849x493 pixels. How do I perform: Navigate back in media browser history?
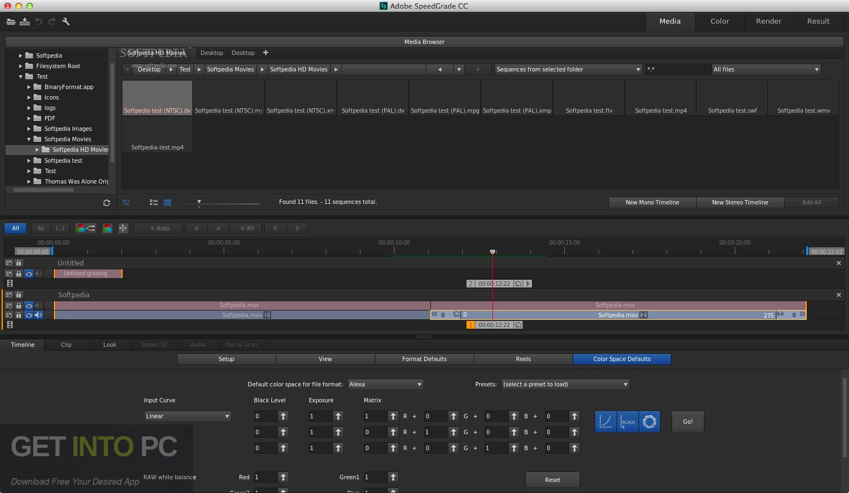click(439, 69)
